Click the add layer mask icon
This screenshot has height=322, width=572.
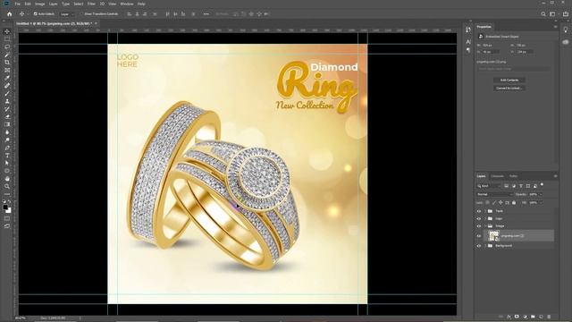pos(517,317)
